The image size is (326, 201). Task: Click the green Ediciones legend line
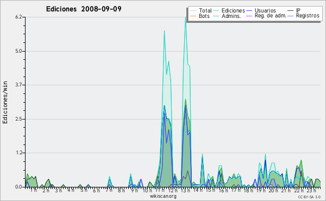pyautogui.click(x=216, y=11)
